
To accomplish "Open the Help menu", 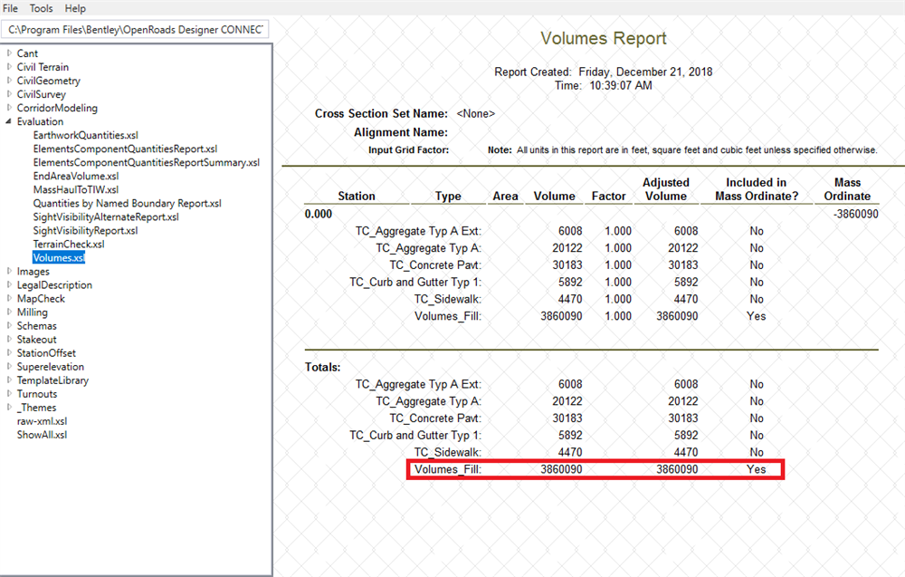I will coord(75,8).
